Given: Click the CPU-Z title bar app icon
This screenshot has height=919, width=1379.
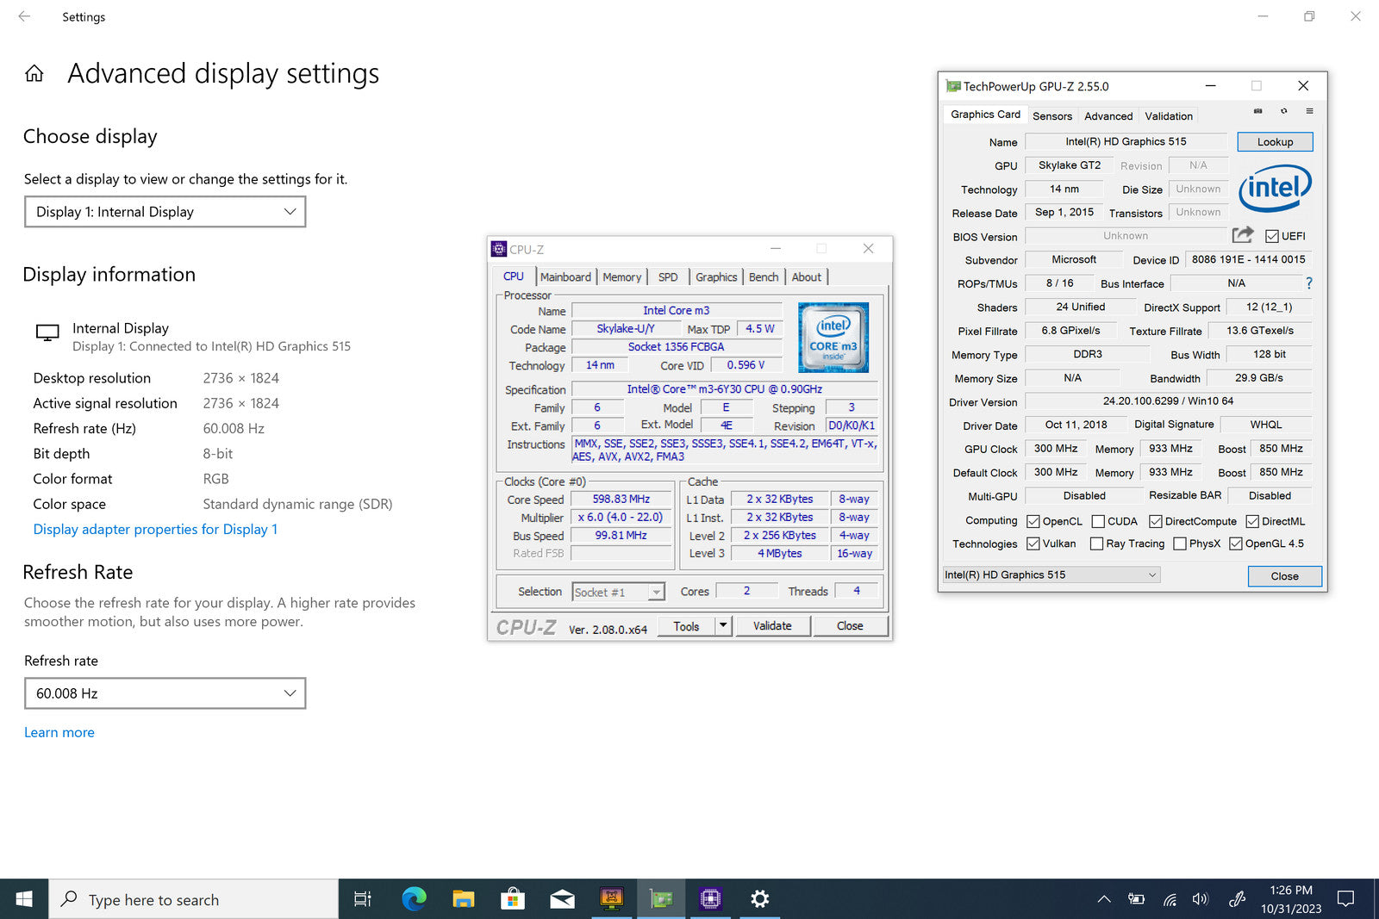Looking at the screenshot, I should coord(498,249).
